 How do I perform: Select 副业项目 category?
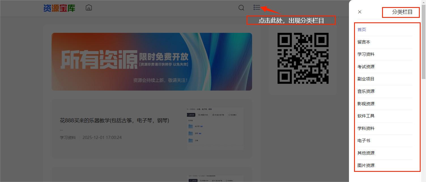click(x=366, y=79)
